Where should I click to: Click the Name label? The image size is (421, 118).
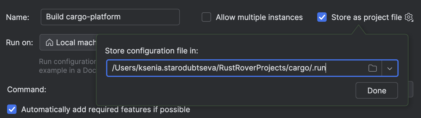(18, 17)
